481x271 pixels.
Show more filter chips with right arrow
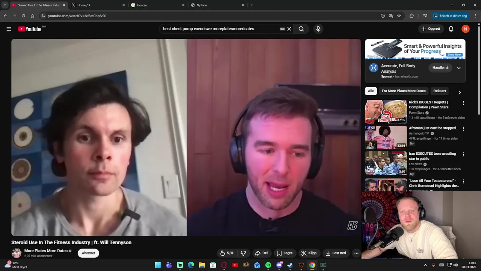coord(459,92)
